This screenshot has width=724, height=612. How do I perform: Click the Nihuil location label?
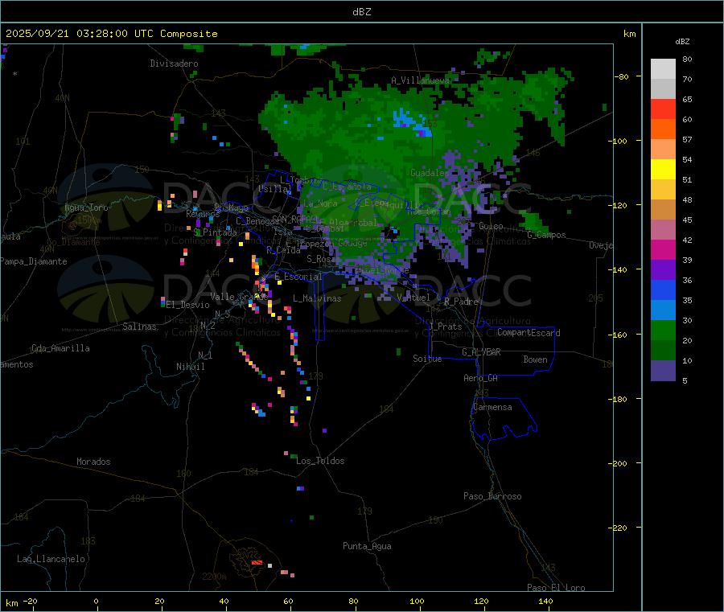point(190,367)
